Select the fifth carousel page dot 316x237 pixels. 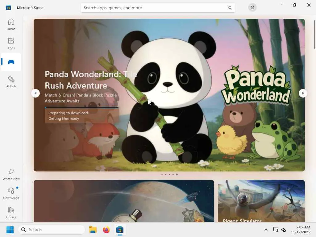point(177,174)
